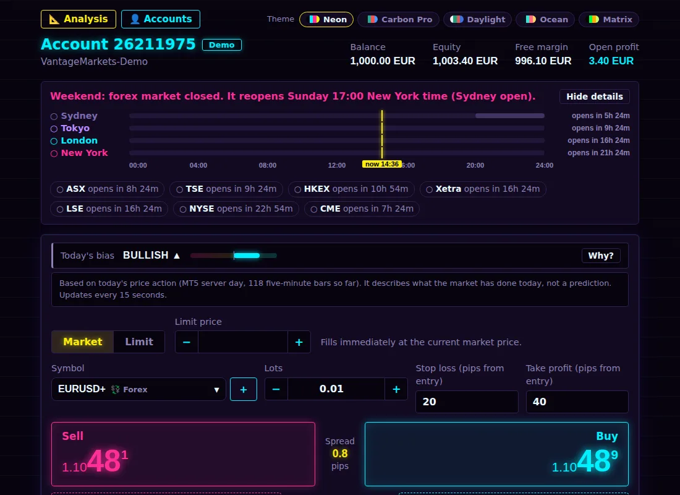The height and width of the screenshot is (495, 680).
Task: Click the Limit price input field
Action: pos(243,342)
